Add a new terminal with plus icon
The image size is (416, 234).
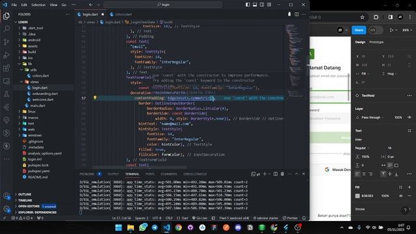pos(265,174)
